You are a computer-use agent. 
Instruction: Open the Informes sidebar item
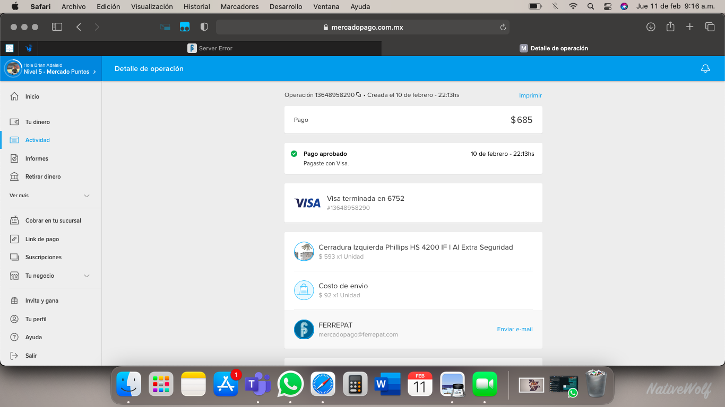[x=37, y=158]
